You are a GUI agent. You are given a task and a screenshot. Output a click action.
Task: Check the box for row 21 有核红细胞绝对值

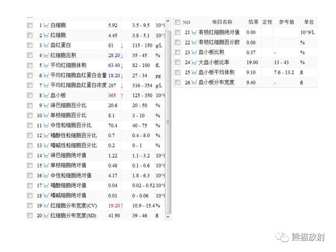pyautogui.click(x=178, y=32)
